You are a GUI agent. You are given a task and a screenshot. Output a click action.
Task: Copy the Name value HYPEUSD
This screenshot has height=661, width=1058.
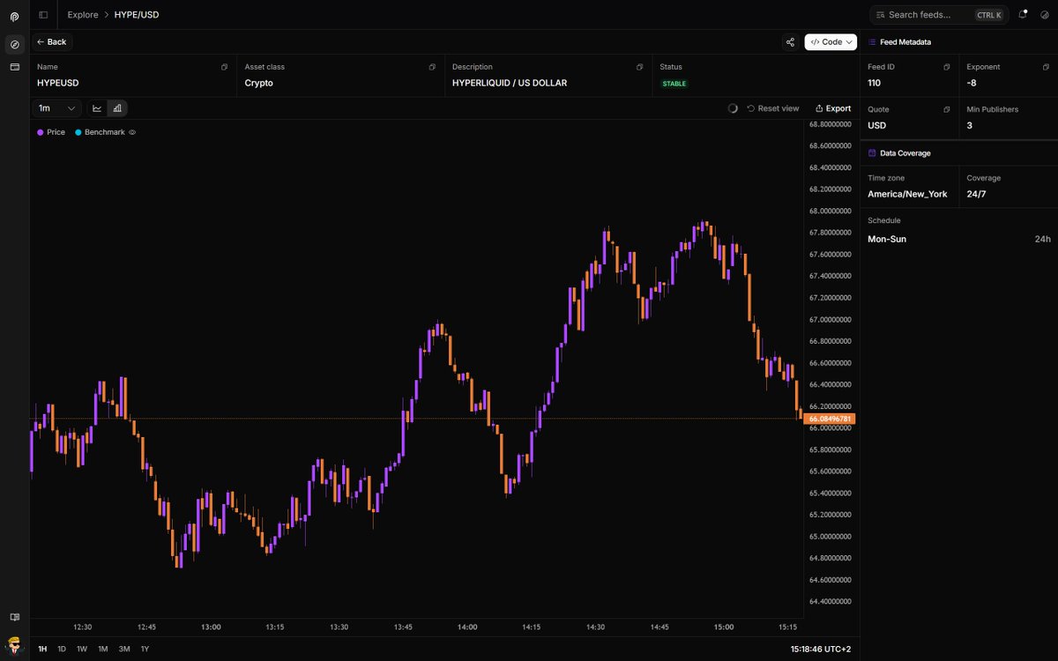(224, 67)
